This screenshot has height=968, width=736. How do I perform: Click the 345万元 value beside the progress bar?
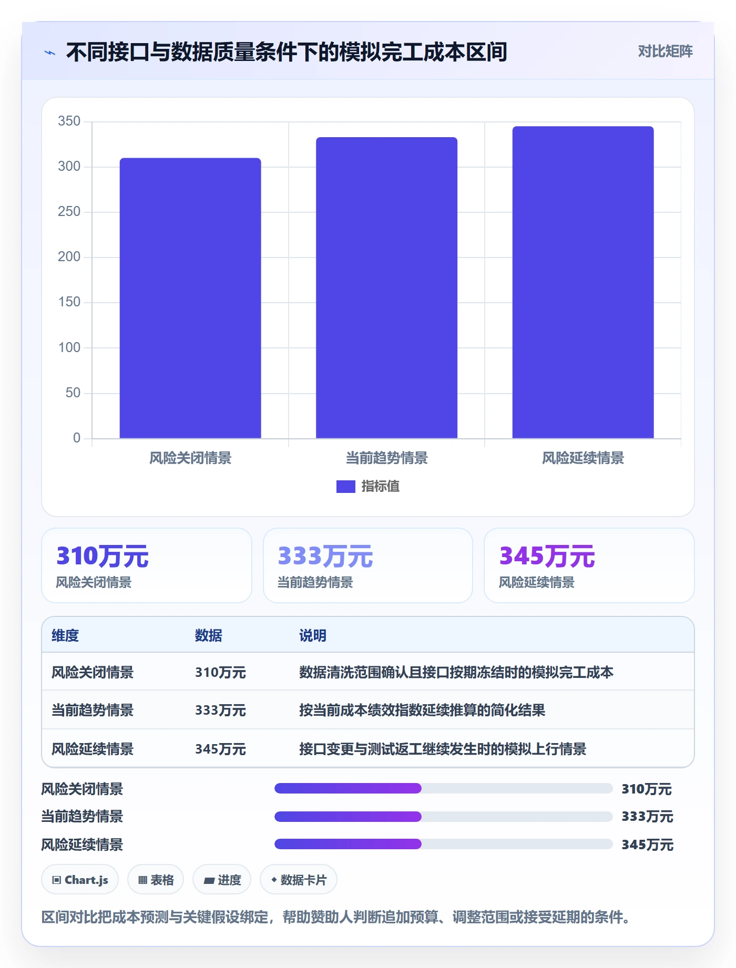tap(647, 845)
